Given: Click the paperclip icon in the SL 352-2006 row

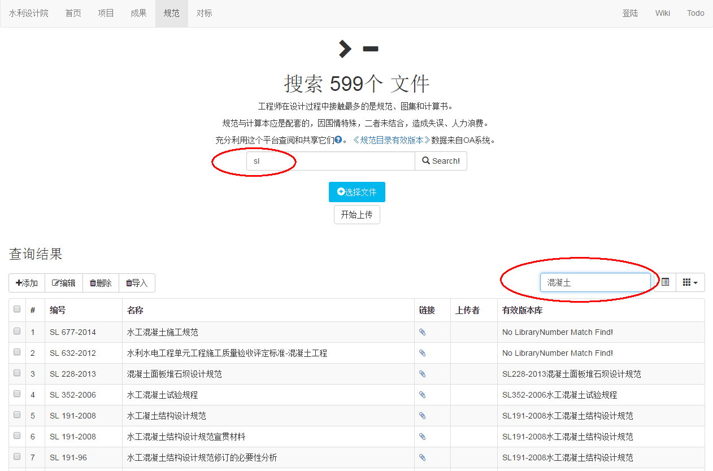Looking at the screenshot, I should (422, 395).
